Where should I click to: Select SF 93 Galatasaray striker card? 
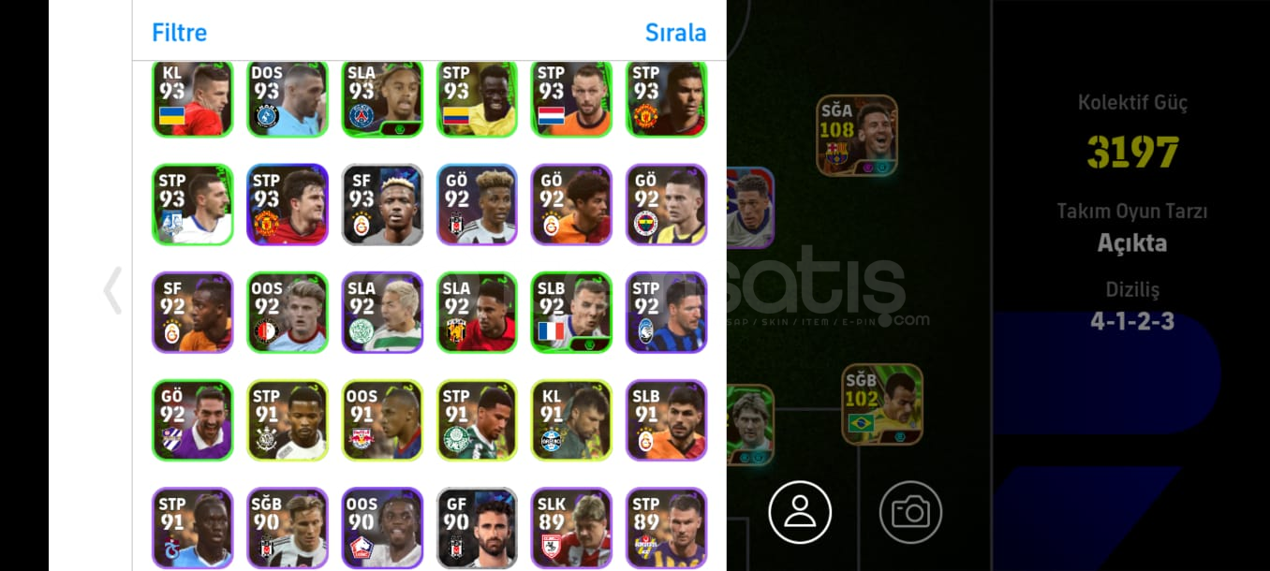[382, 205]
